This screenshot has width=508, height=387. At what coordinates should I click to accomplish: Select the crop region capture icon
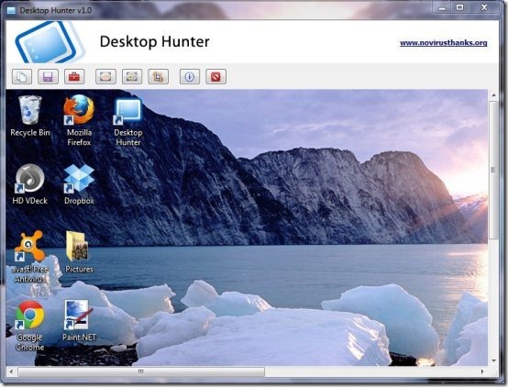[158, 77]
